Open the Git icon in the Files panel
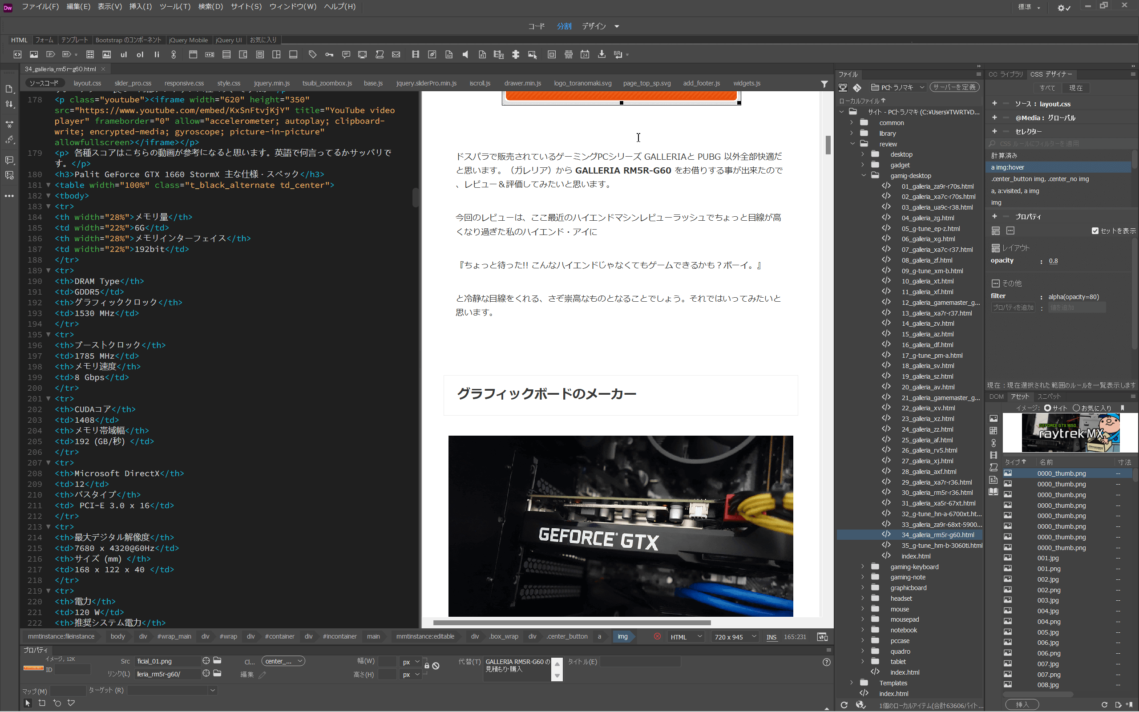The image size is (1139, 712). click(x=857, y=88)
